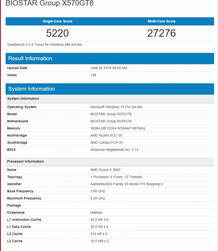Screen dimensions: 218x251
Task: Click the AMD Carrizo FCH 51 Southbridge entry
Action: point(107,143)
